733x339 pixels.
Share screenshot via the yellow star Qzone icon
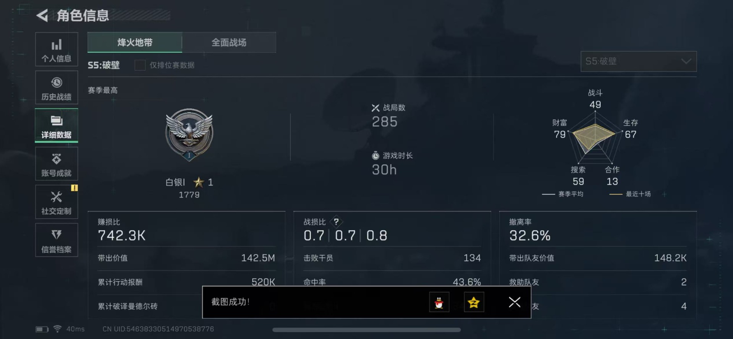pos(474,302)
